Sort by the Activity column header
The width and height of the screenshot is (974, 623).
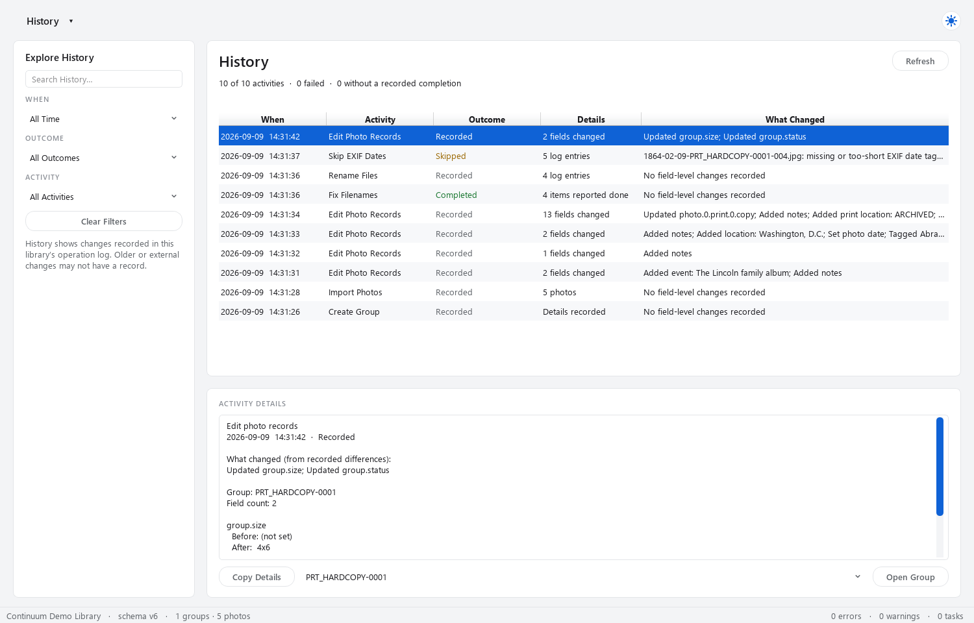pyautogui.click(x=380, y=119)
